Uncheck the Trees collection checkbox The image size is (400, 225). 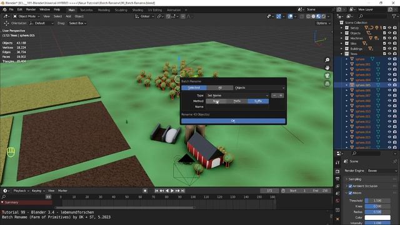coord(384,54)
